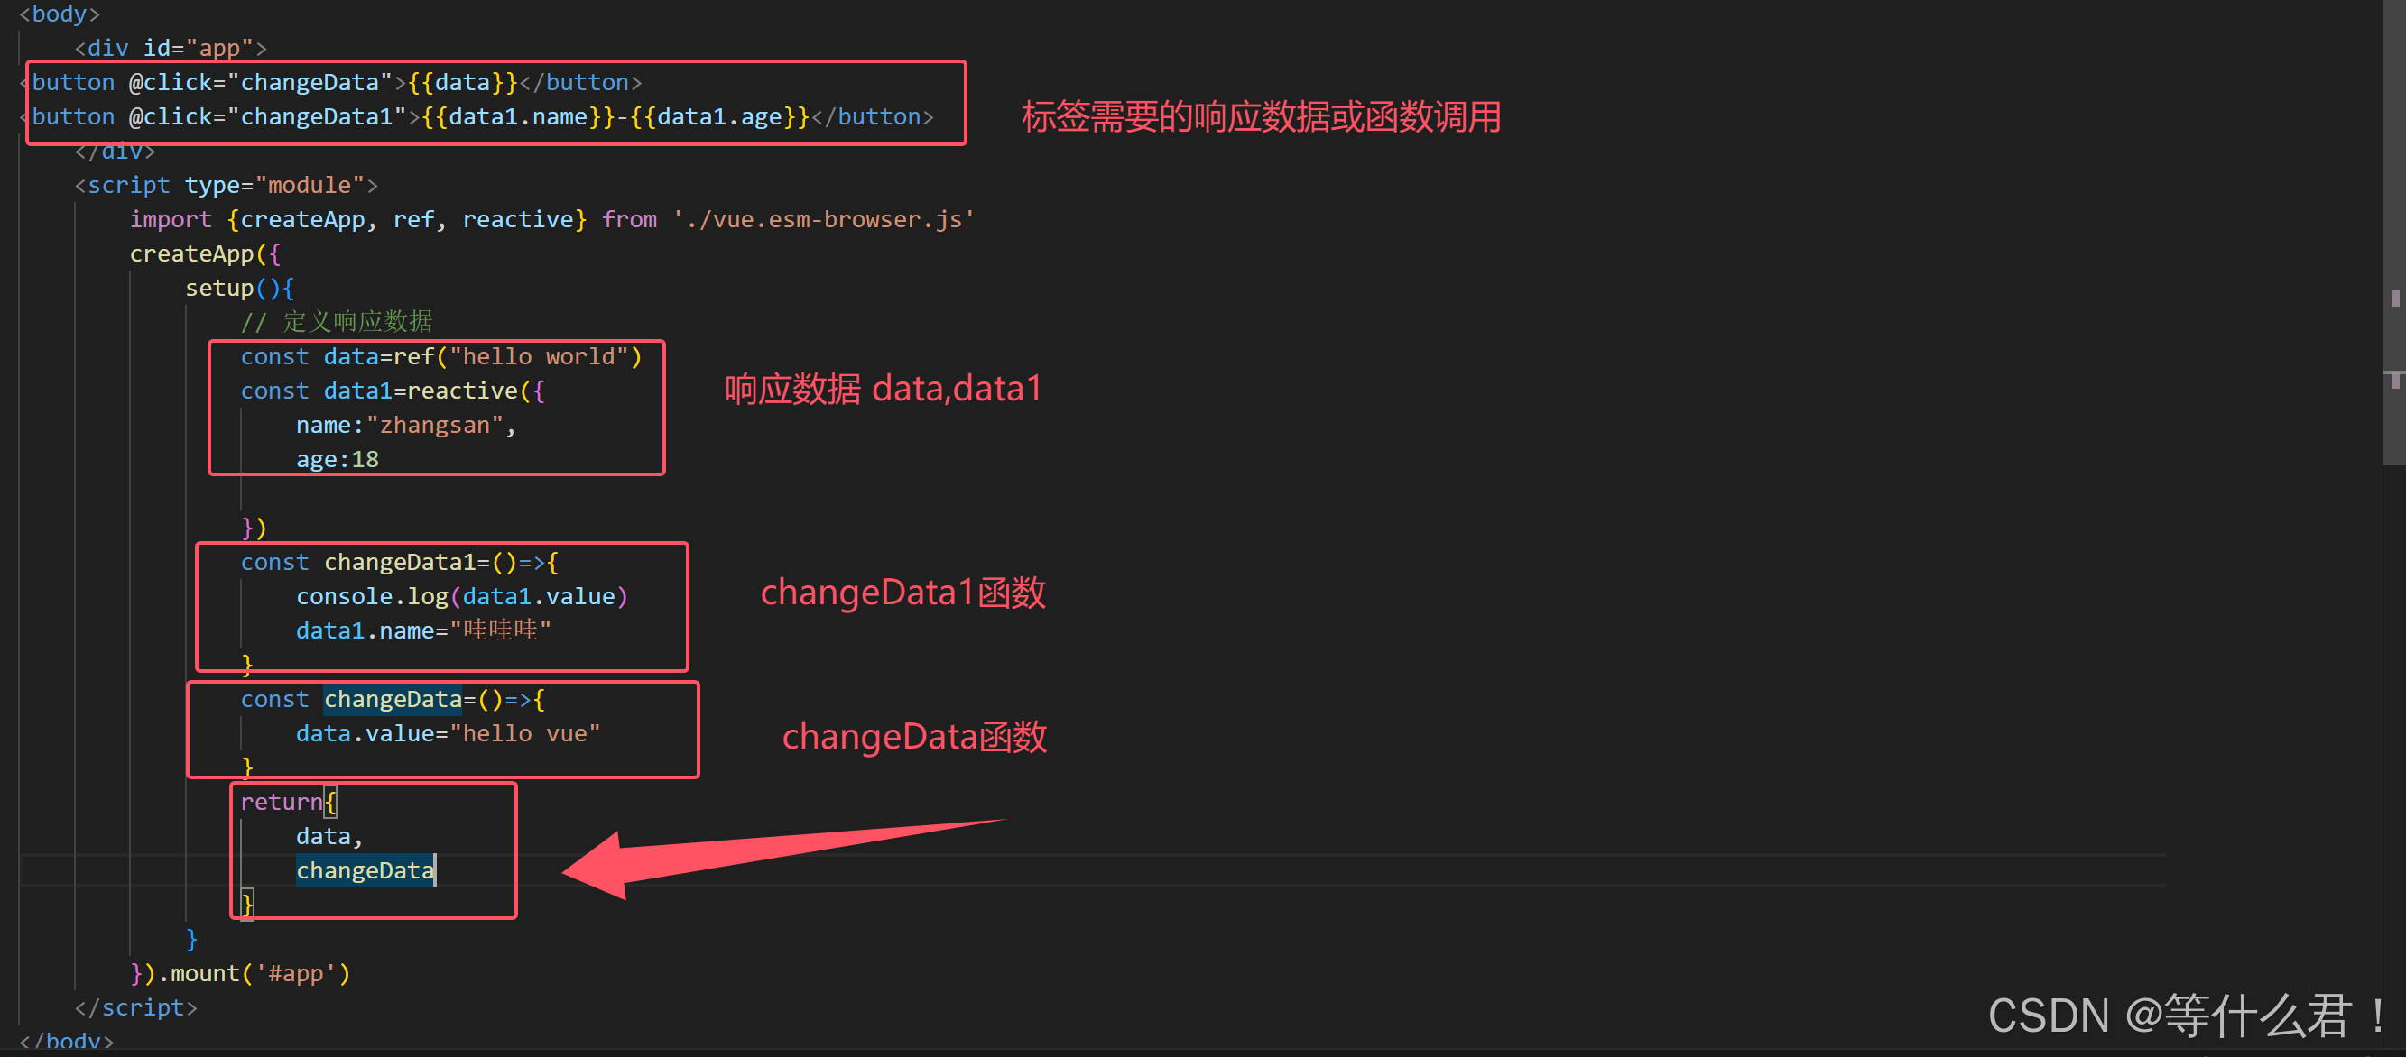Click the red annotation 'changeData函数'
This screenshot has height=1057, width=2406.
tap(913, 737)
